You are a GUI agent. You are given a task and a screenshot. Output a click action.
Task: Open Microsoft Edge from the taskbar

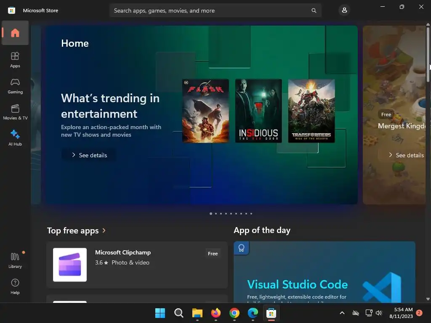253,313
